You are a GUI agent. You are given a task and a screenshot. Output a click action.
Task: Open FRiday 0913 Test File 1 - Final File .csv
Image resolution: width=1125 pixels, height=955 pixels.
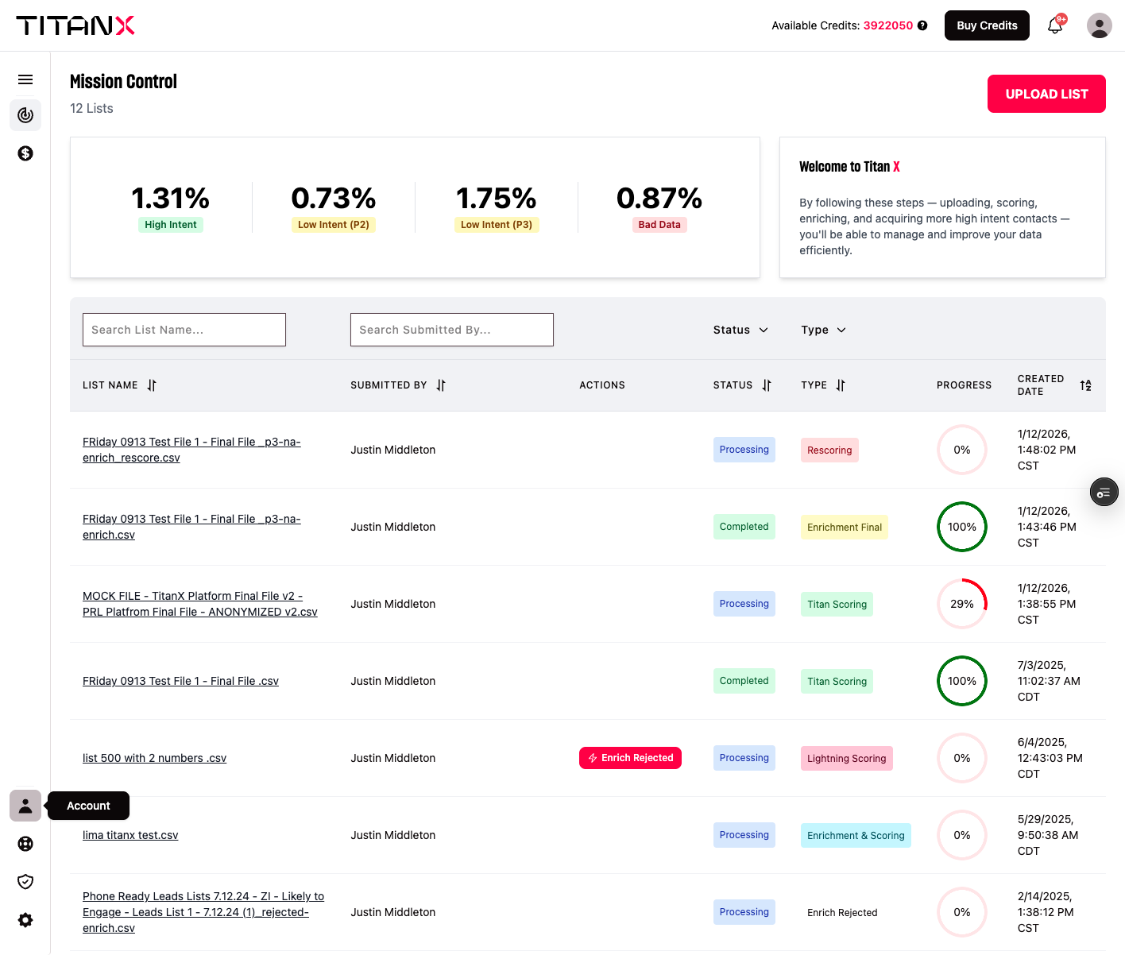[x=180, y=681]
